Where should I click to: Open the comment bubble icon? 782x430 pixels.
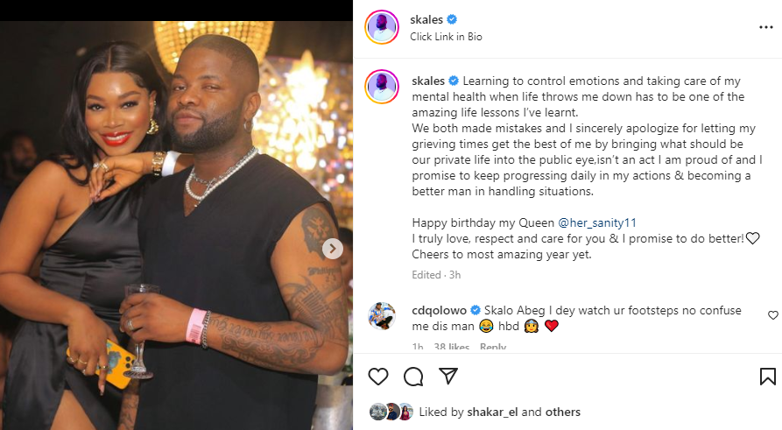coord(413,377)
